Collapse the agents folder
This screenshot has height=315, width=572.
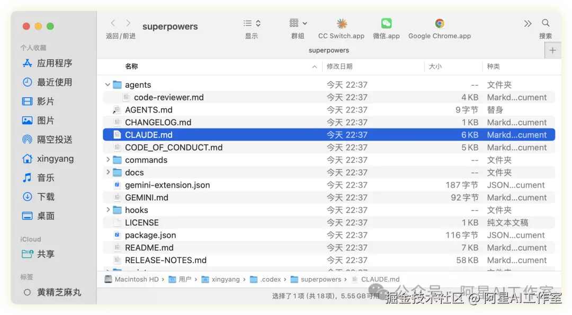point(108,85)
